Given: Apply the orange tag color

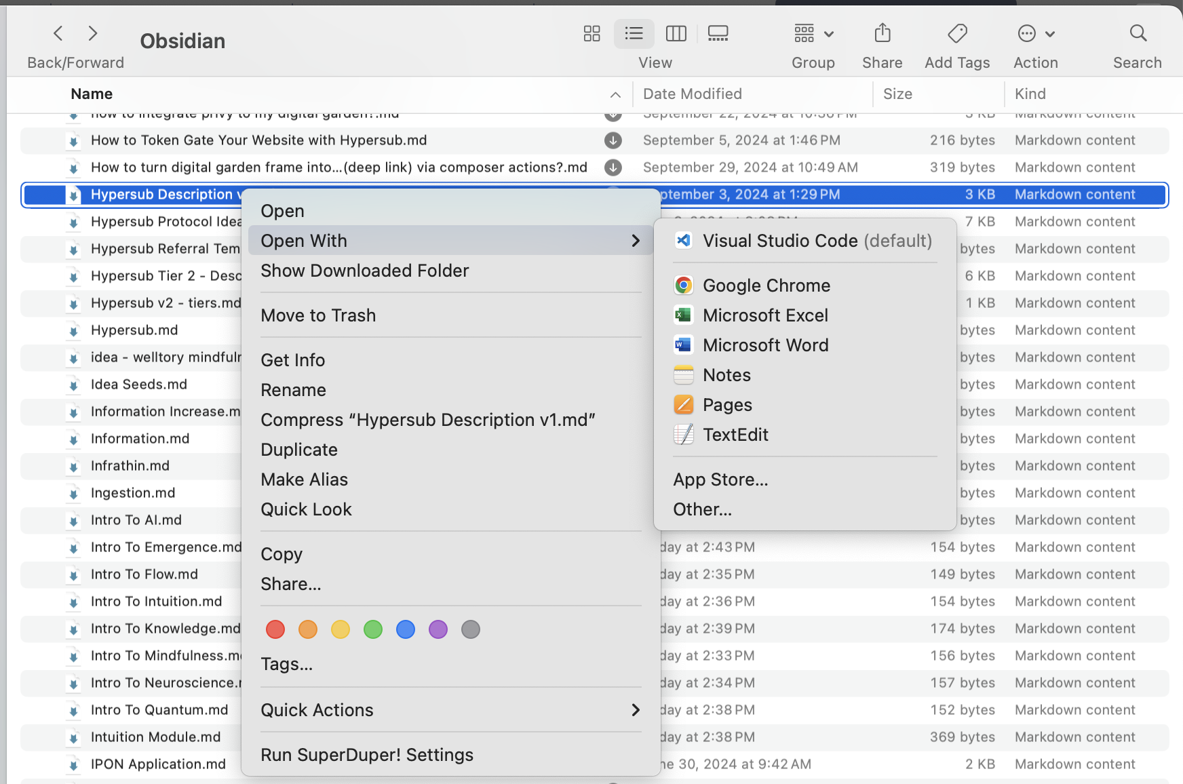Looking at the screenshot, I should tap(308, 629).
